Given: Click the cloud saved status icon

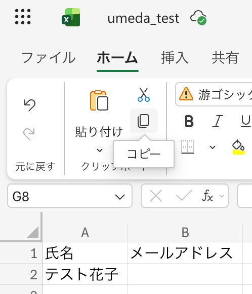Looking at the screenshot, I should coord(198,18).
